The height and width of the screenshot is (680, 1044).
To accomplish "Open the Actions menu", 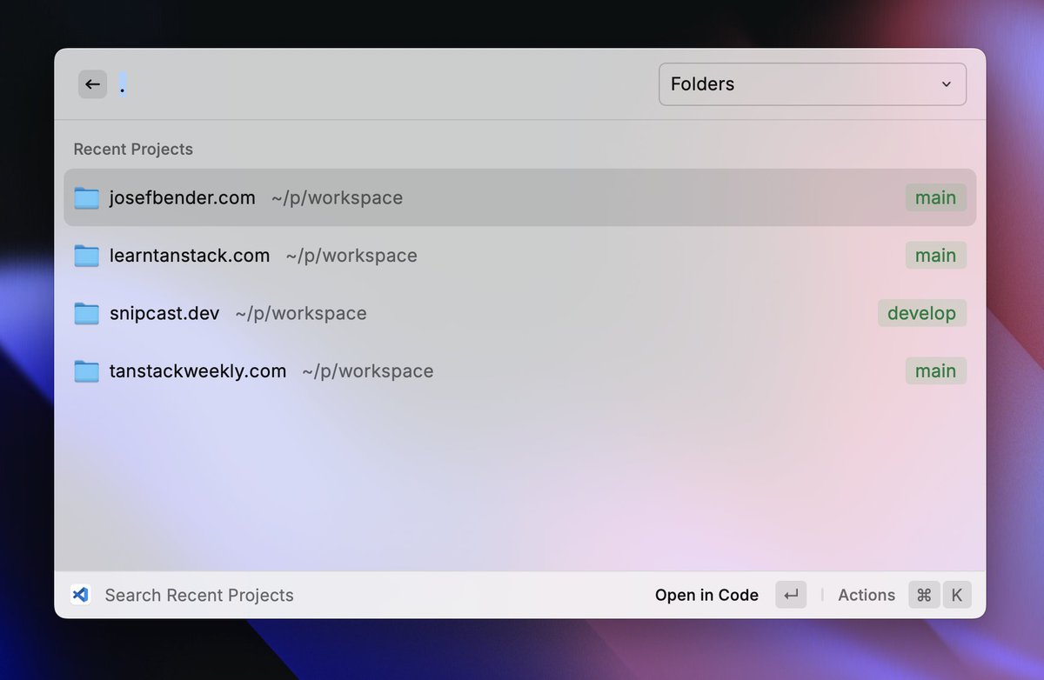I will pos(867,595).
